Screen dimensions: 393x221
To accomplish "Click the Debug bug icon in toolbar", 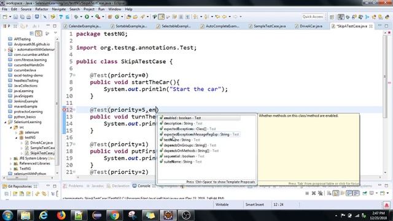I will [76, 17].
